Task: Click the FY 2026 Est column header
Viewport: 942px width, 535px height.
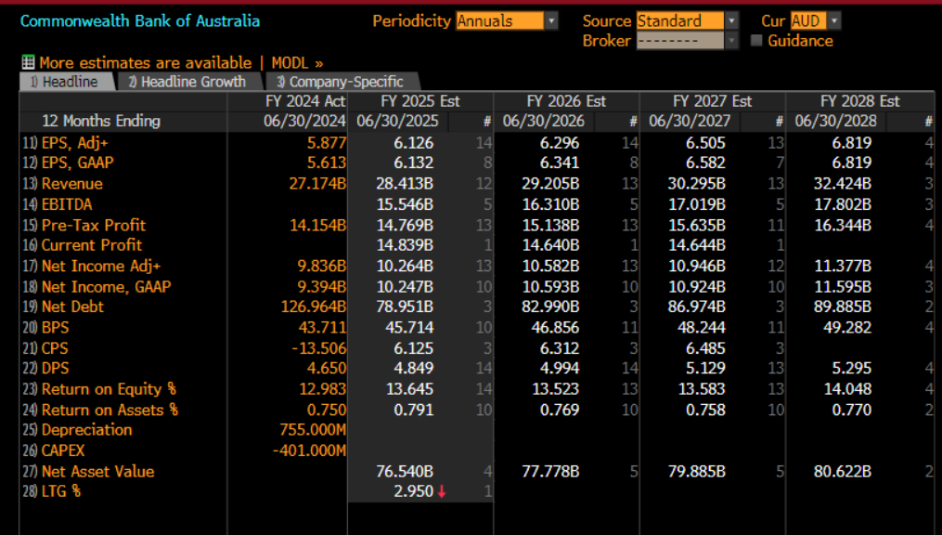Action: pyautogui.click(x=566, y=101)
